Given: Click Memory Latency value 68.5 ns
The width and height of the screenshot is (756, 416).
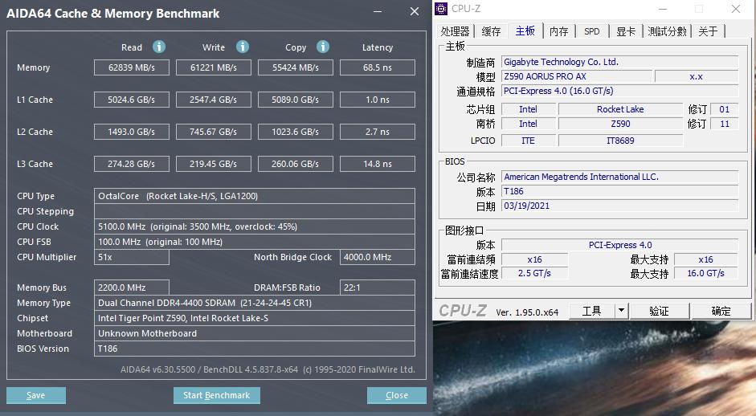Looking at the screenshot, I should click(x=378, y=67).
